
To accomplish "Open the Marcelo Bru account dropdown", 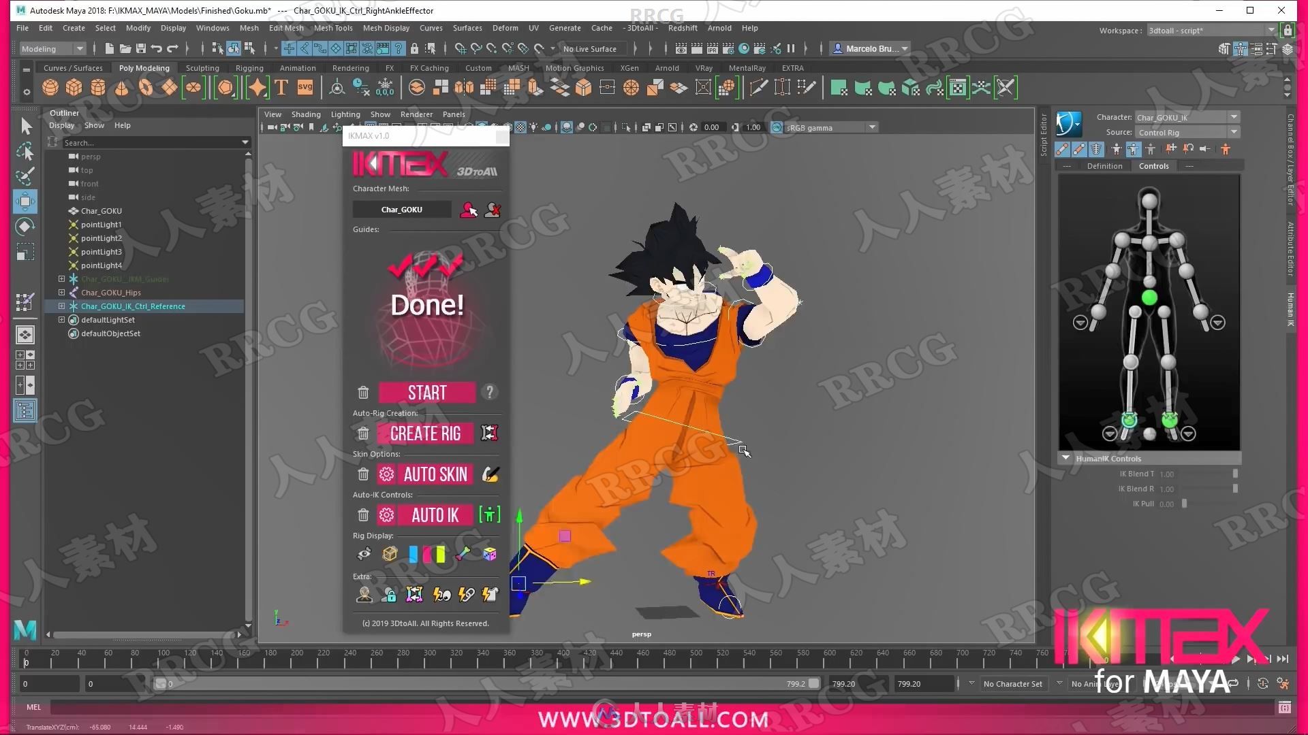I will [871, 48].
